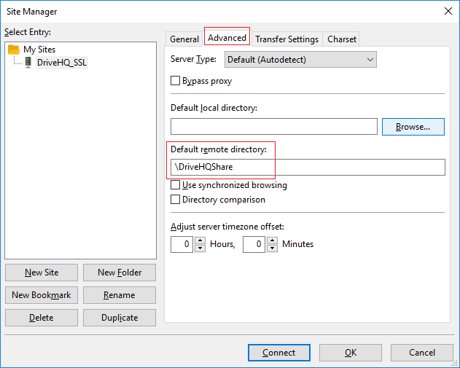Increase the Hours timezone offset
460x368 pixels.
pyautogui.click(x=200, y=240)
